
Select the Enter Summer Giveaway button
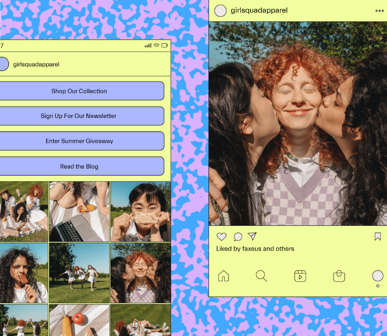[79, 141]
